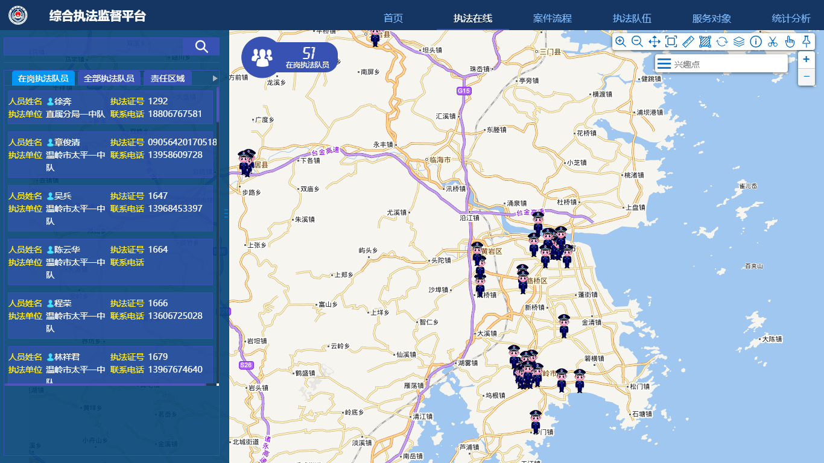Screen dimensions: 824x463
Task: Switch to the 全部执法队员 tab
Action: click(109, 78)
